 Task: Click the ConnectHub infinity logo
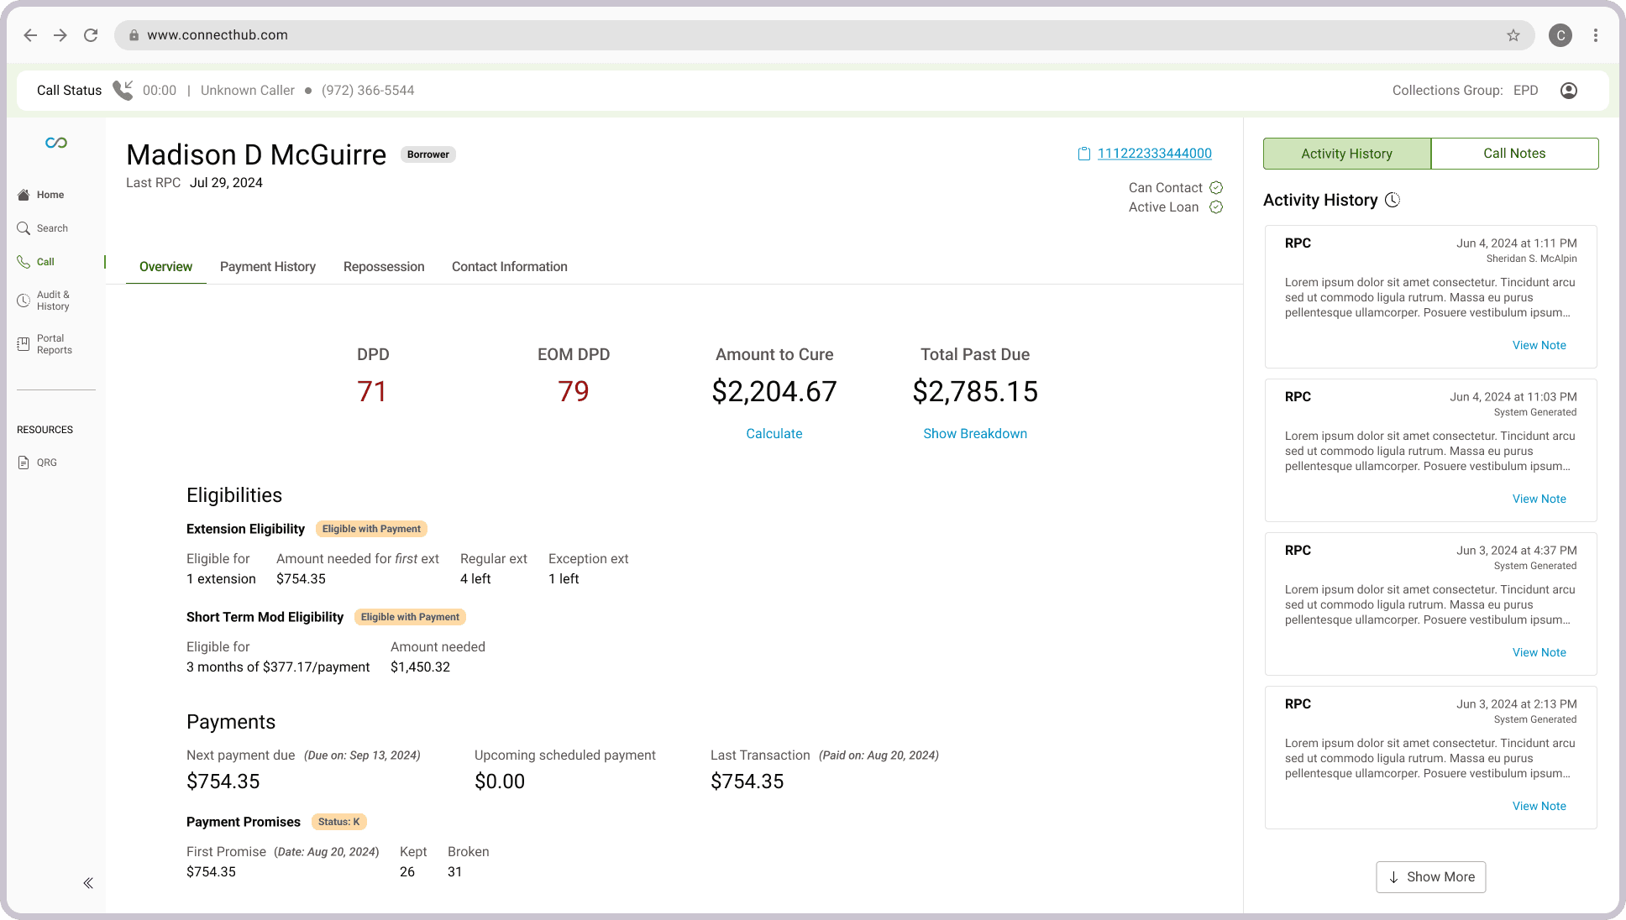[x=56, y=143]
